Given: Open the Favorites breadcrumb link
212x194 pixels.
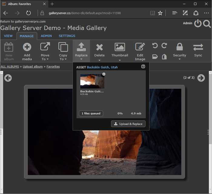Looking at the screenshot, I should click(53, 67).
